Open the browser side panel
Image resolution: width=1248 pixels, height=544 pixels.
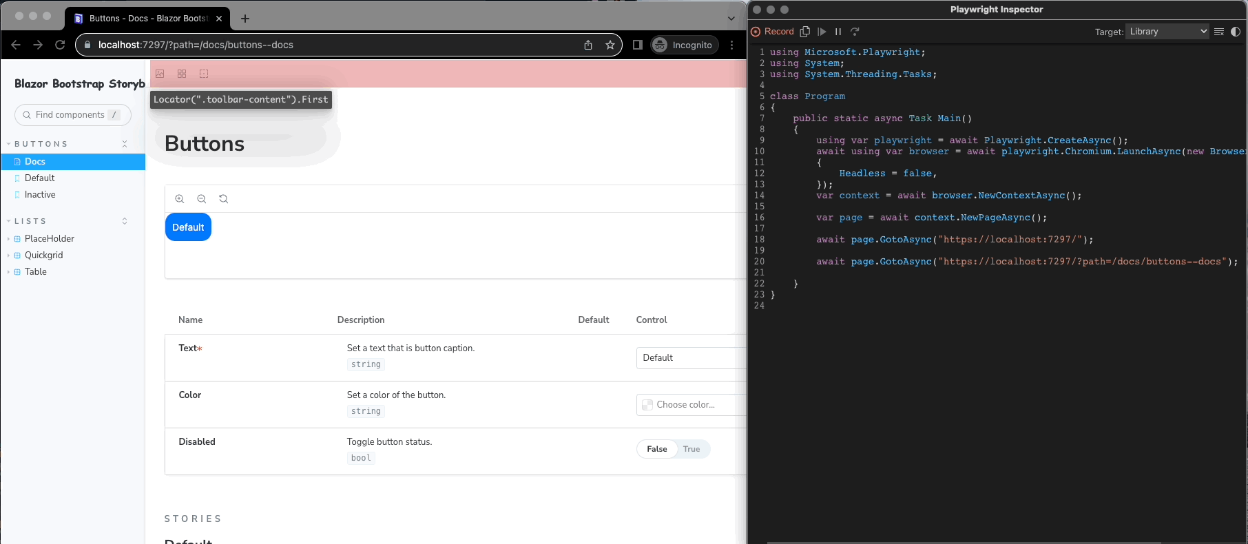638,45
